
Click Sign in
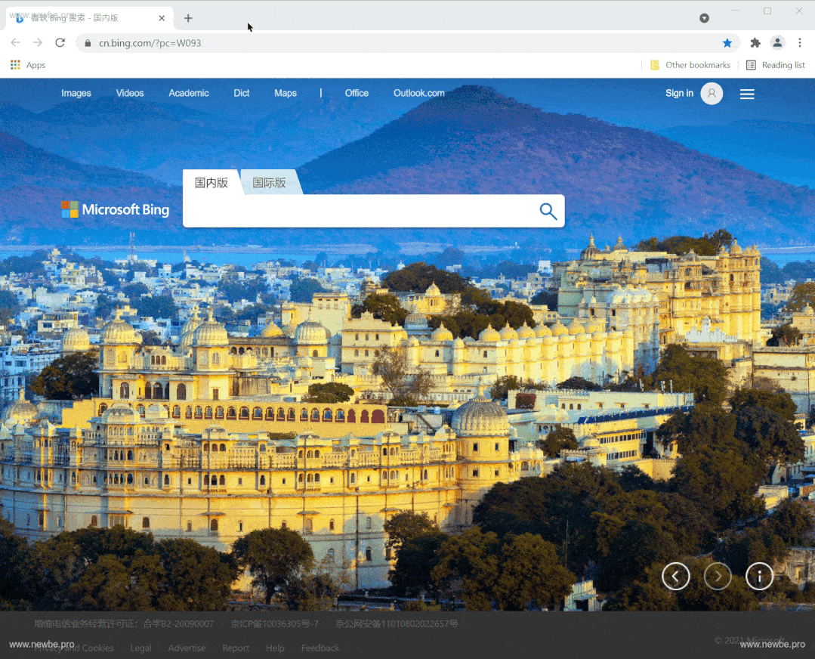coord(679,93)
